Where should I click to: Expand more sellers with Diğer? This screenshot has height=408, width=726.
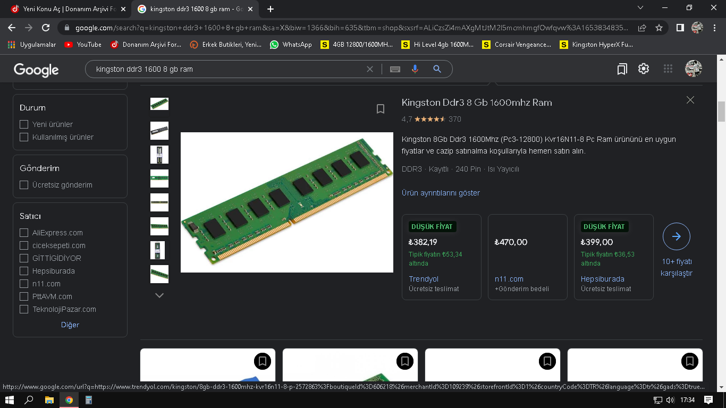coord(70,325)
